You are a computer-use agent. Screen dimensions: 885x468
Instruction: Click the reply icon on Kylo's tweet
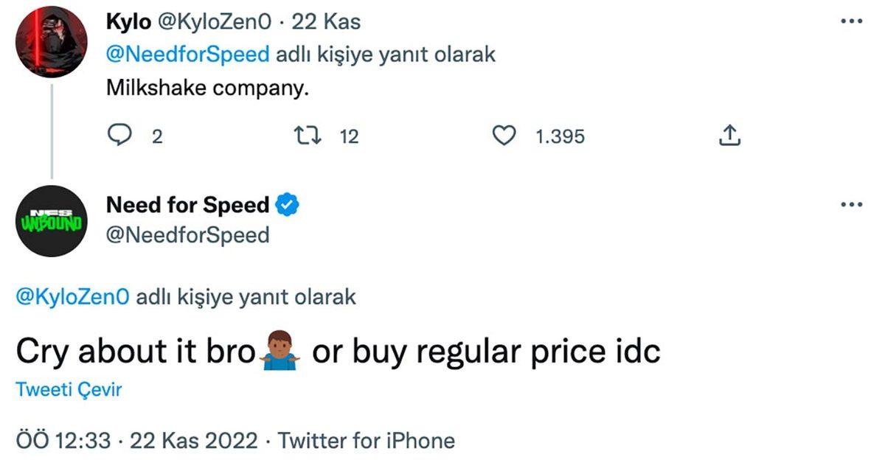click(x=121, y=135)
